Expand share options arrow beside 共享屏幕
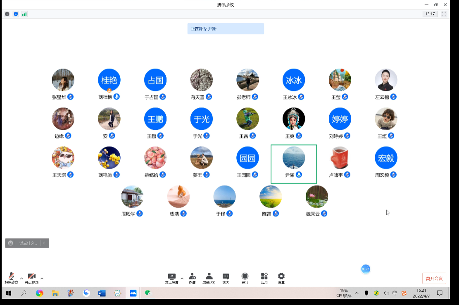Screen dimensions: 459x305 (182, 278)
